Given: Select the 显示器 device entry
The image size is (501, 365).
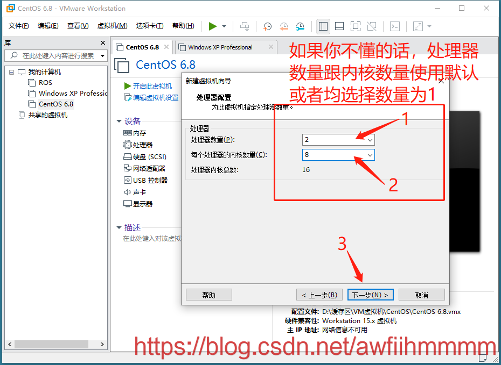Looking at the screenshot, I should (x=138, y=204).
